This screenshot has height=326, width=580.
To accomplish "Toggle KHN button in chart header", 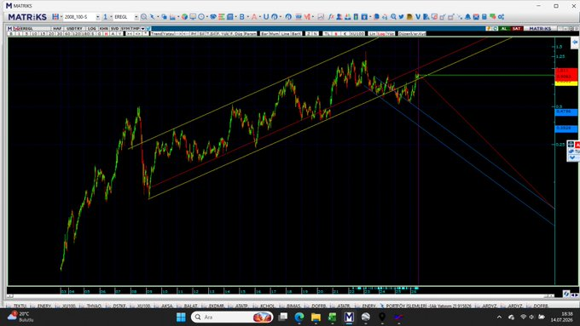I will pos(103,28).
